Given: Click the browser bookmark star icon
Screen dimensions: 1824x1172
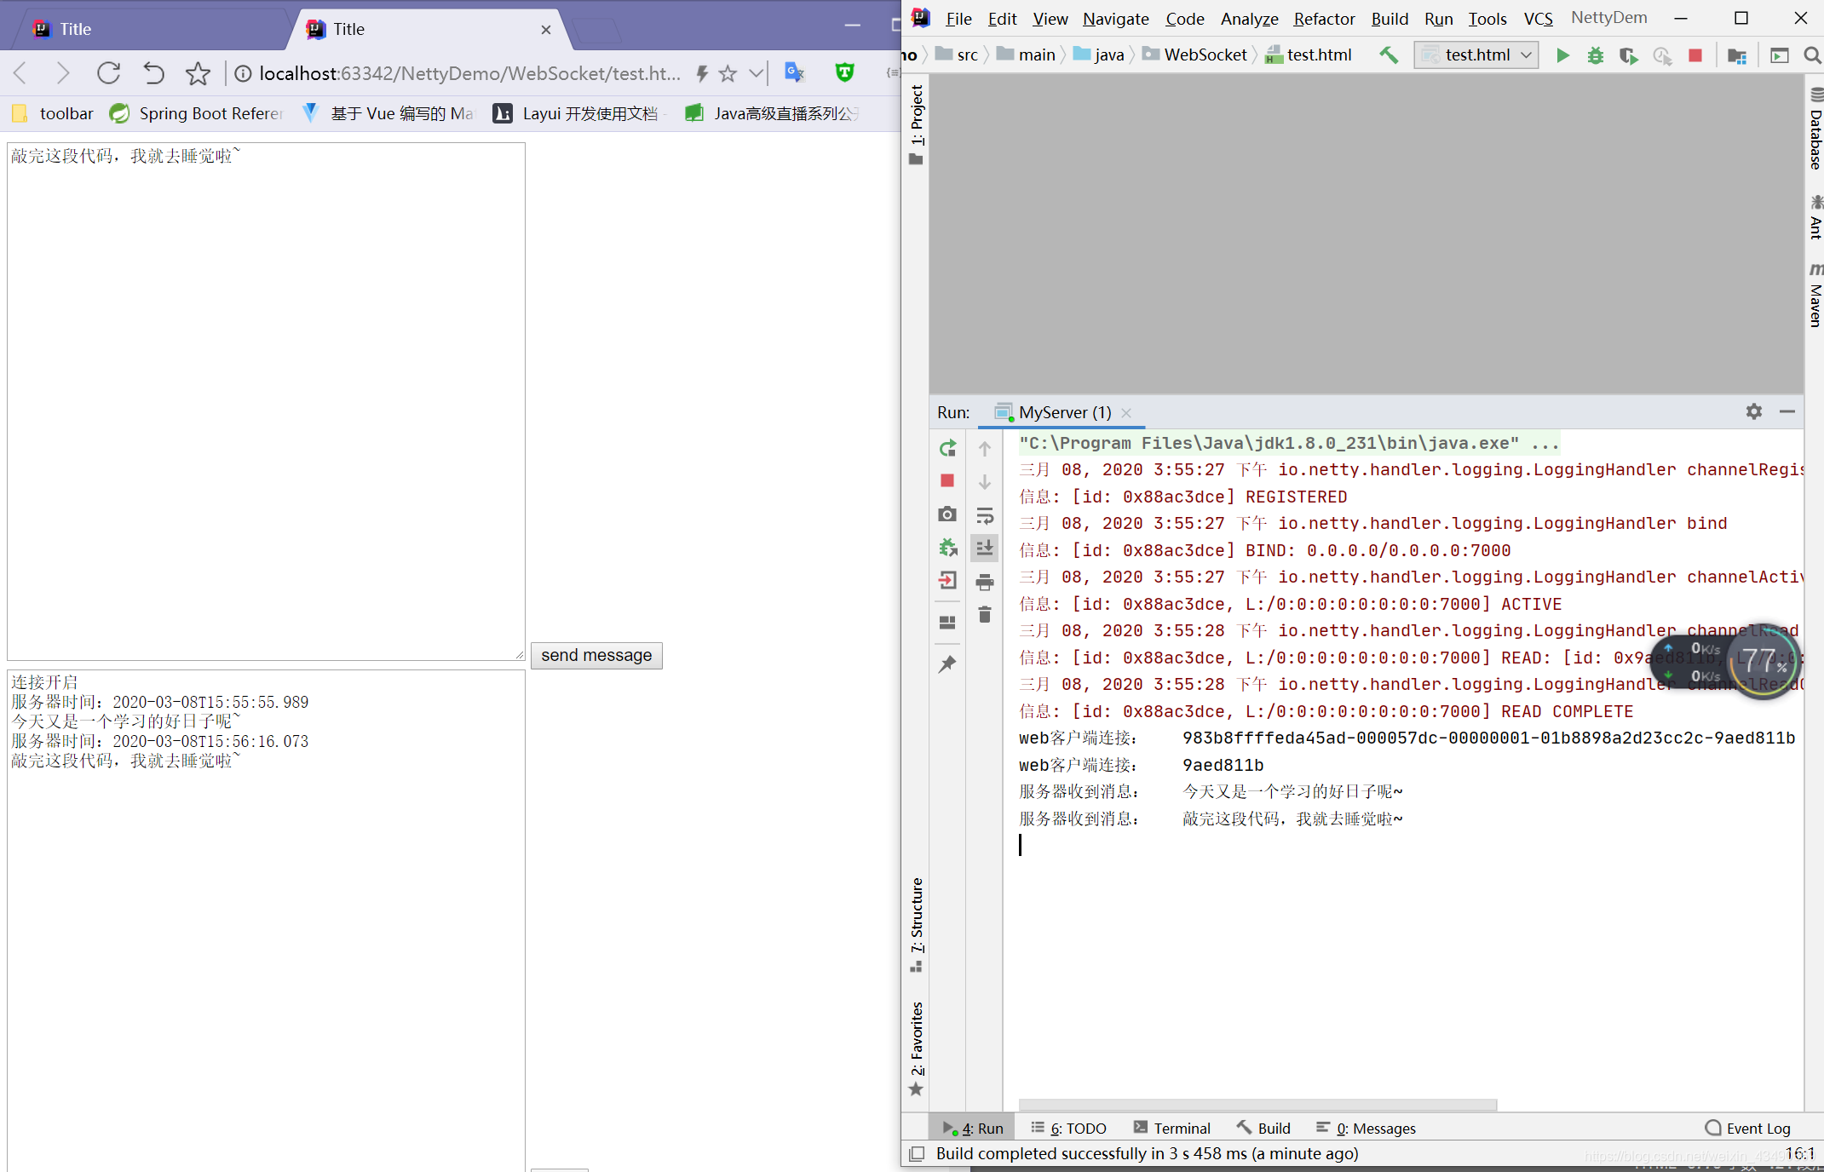Looking at the screenshot, I should click(199, 73).
